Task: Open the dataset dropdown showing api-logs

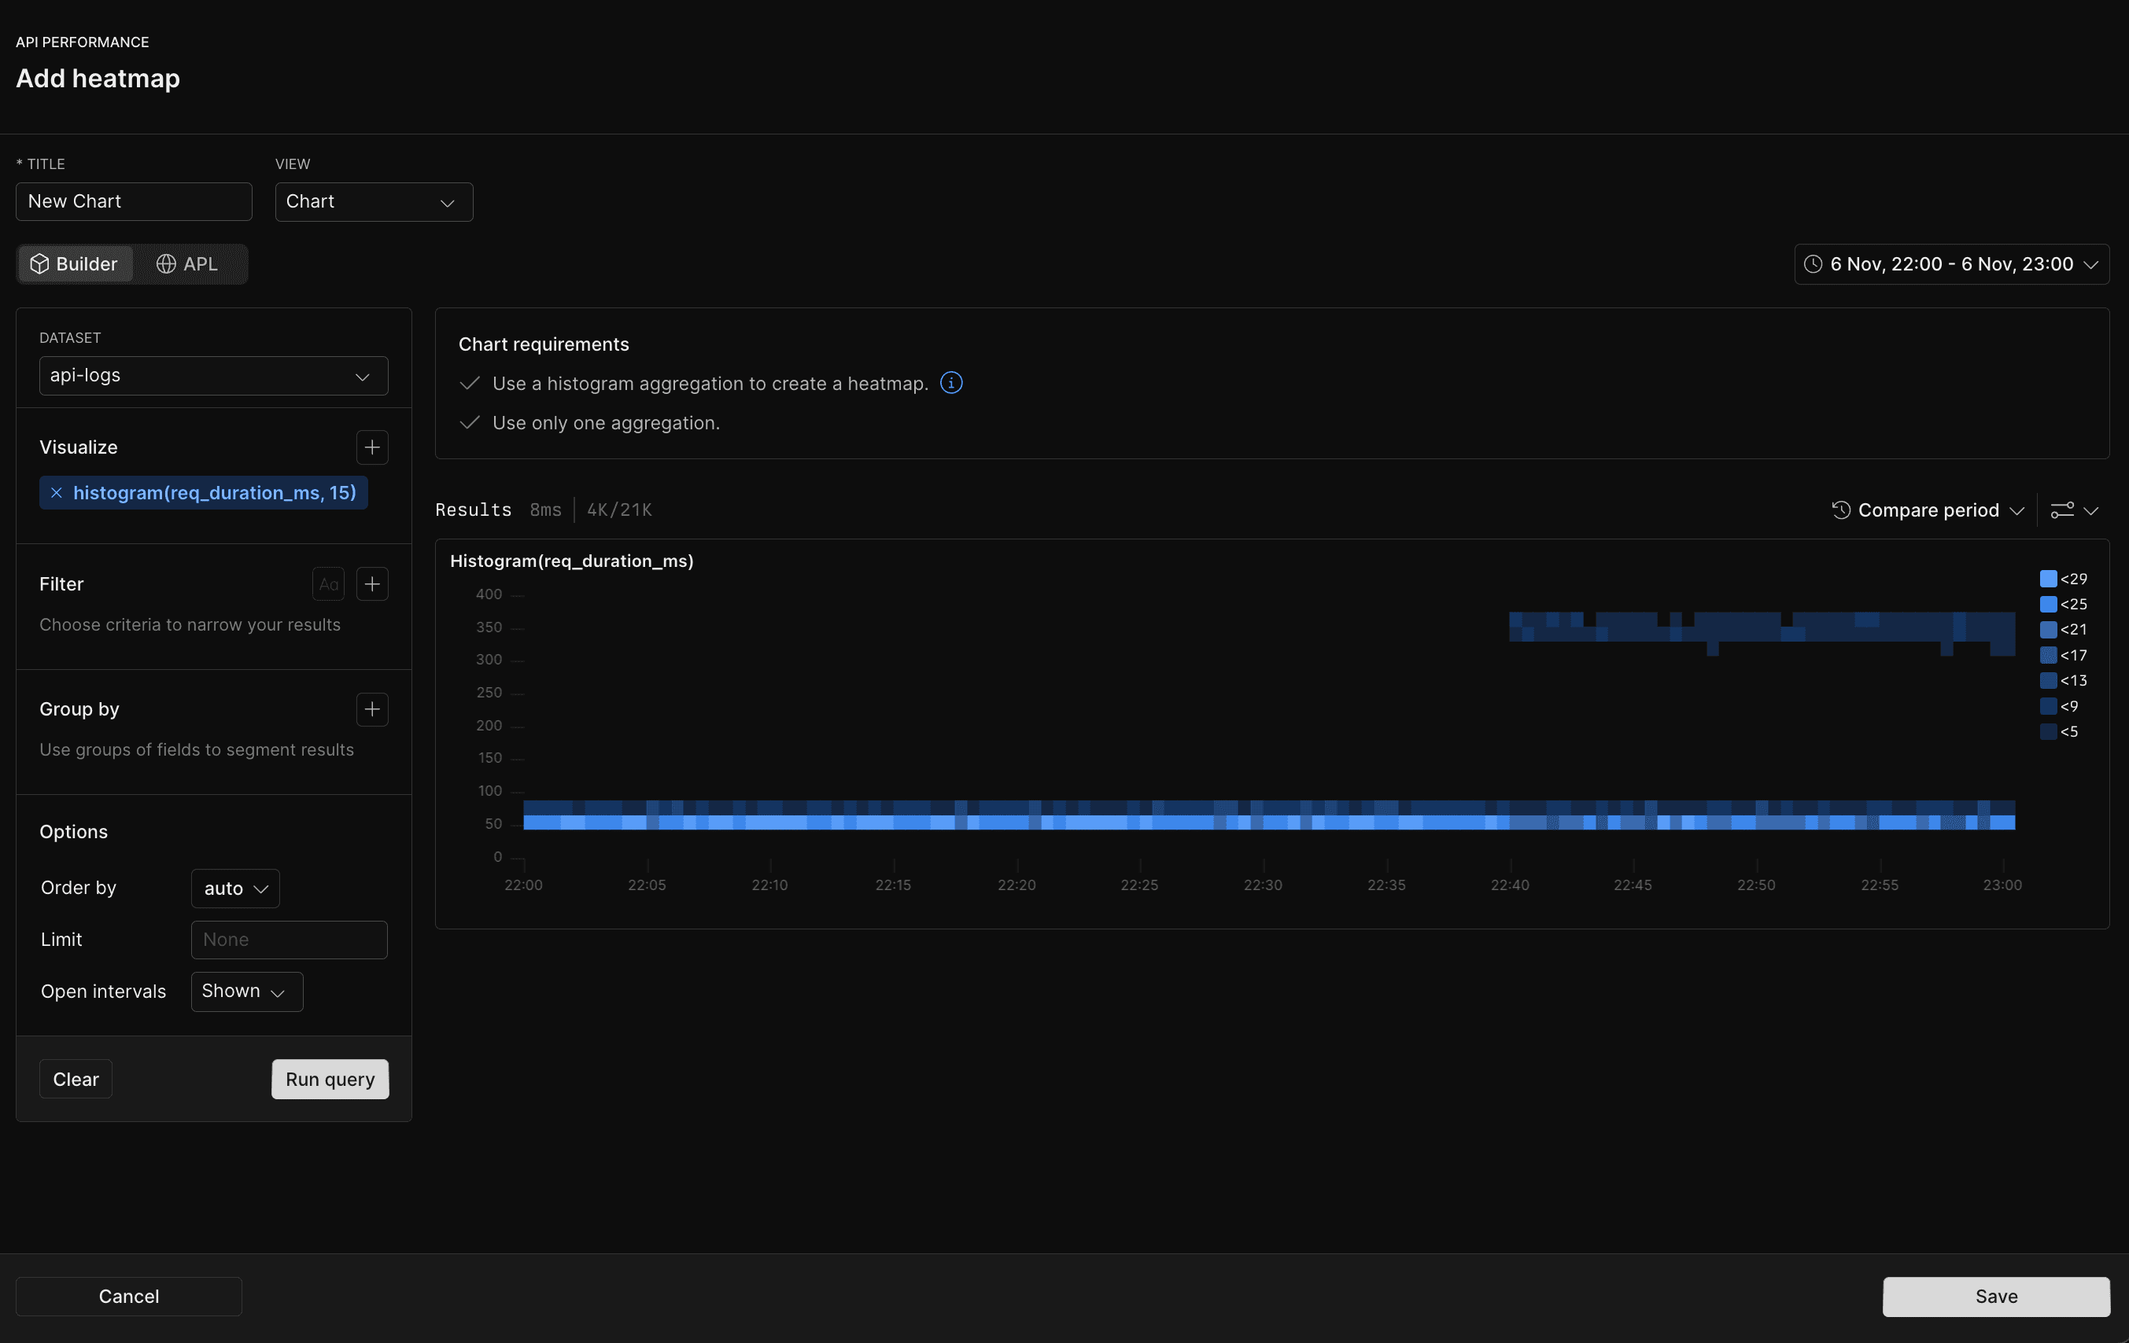Action: 214,376
